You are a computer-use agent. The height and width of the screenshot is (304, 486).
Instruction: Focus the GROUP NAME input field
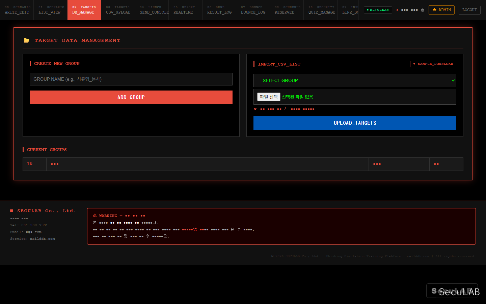click(131, 79)
